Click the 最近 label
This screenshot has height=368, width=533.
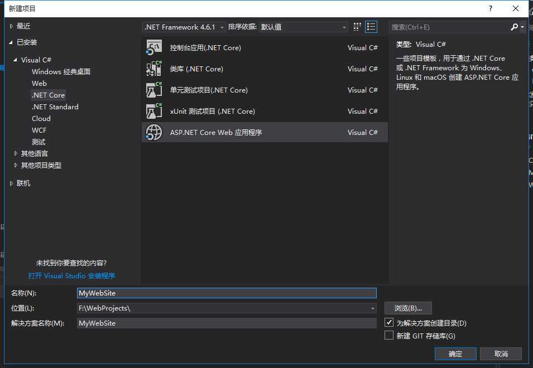coord(23,26)
